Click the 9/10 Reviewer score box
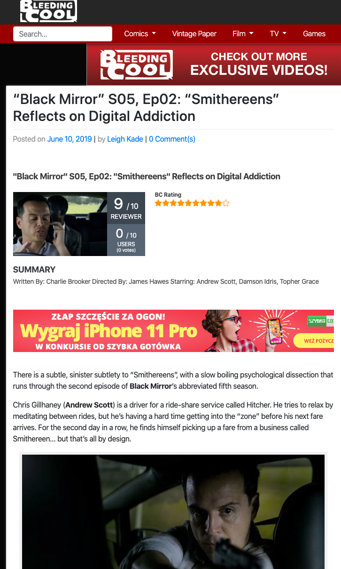 click(x=126, y=208)
